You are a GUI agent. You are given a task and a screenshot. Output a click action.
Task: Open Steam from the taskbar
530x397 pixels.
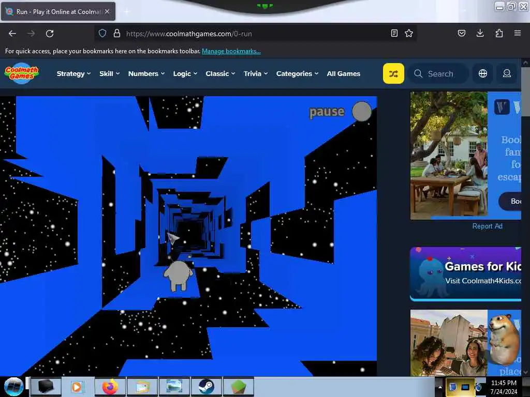click(x=206, y=387)
